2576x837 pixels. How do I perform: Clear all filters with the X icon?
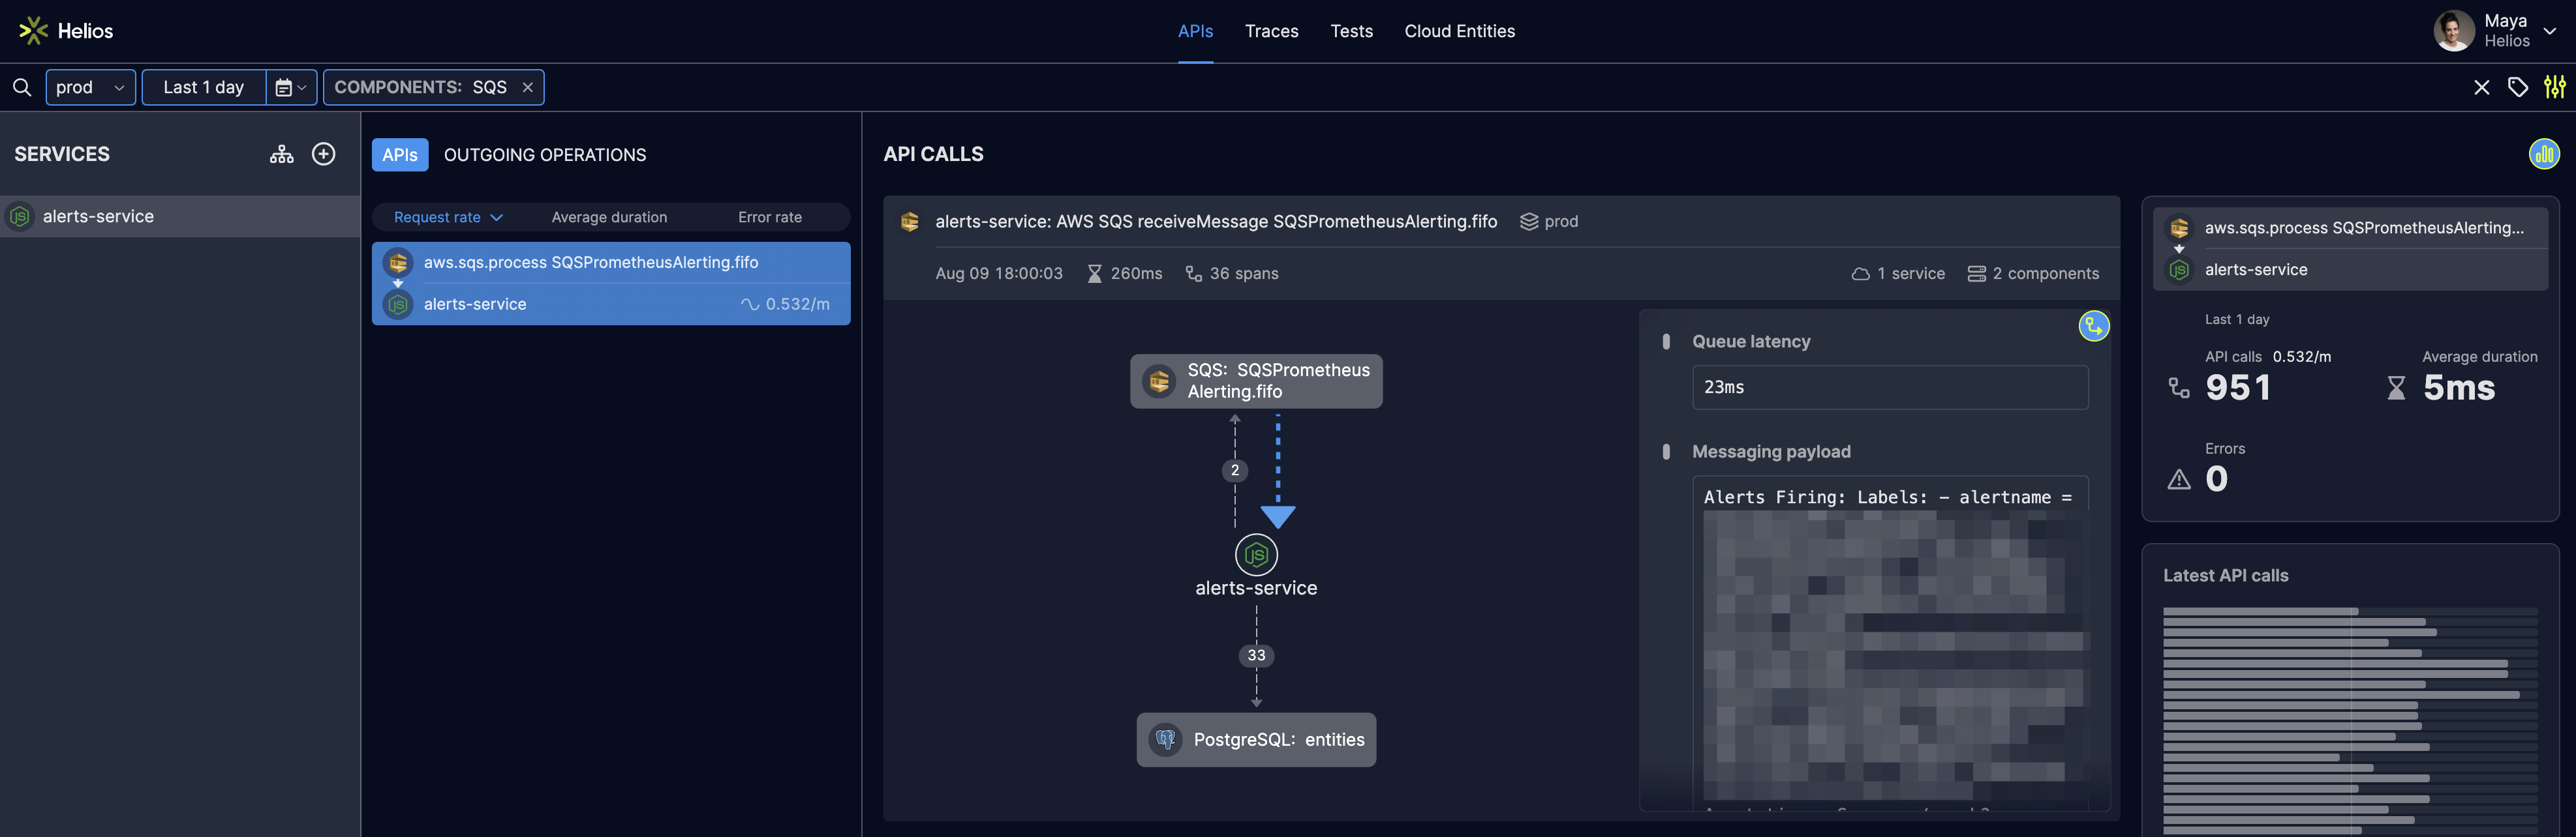(2481, 88)
